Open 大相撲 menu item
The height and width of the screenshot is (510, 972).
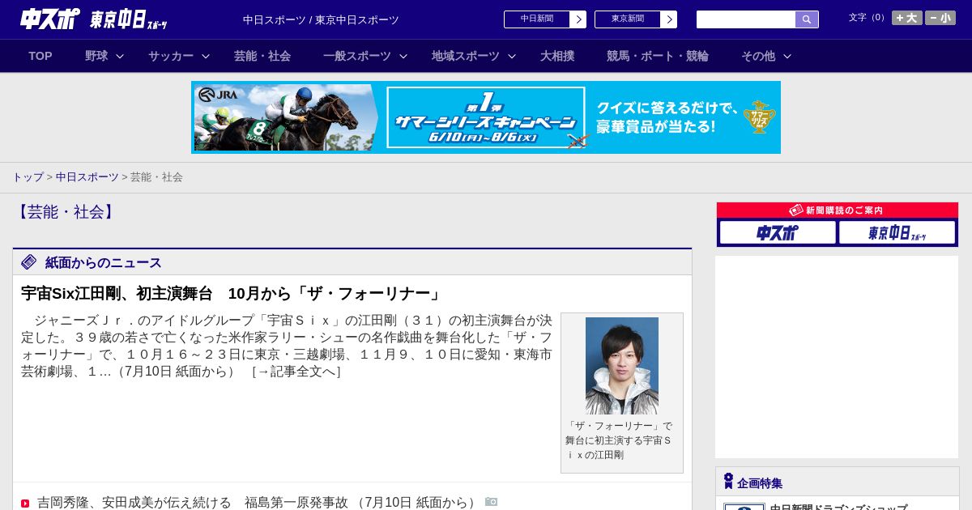pyautogui.click(x=557, y=56)
